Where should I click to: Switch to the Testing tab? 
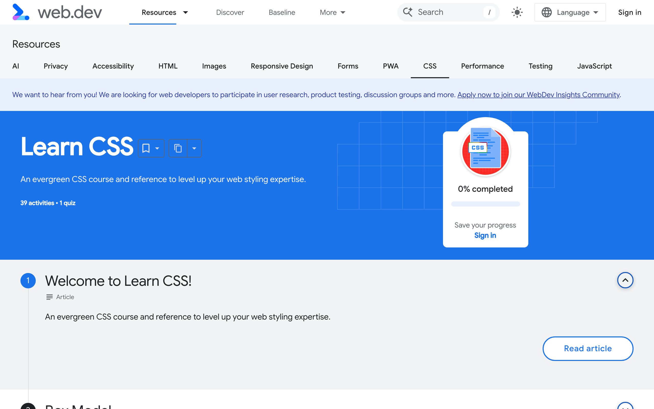pos(541,66)
